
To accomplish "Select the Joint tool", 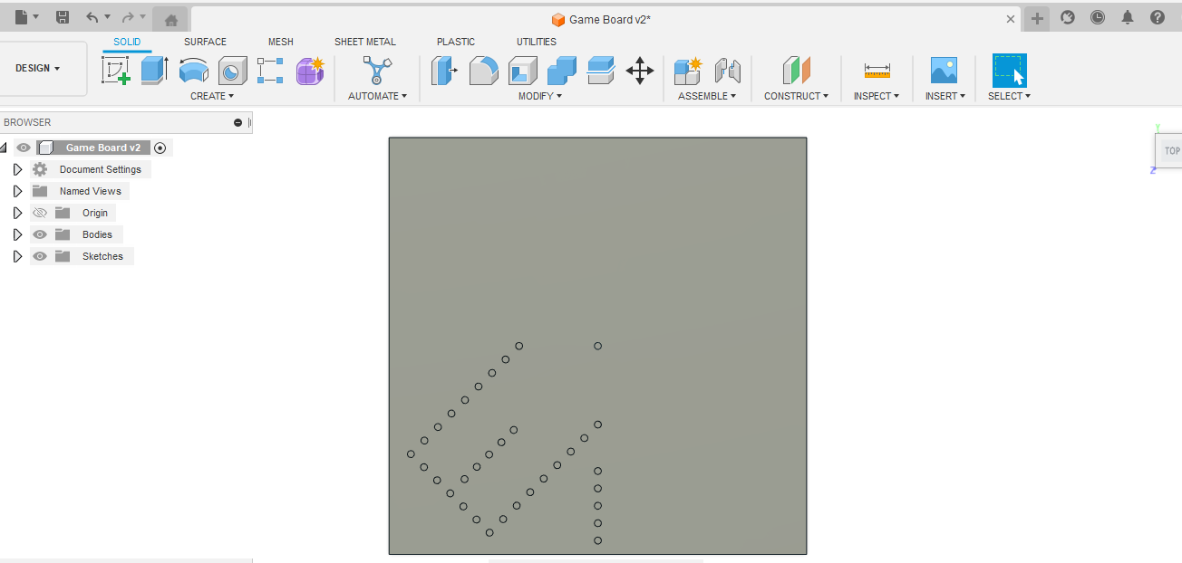I will (728, 71).
